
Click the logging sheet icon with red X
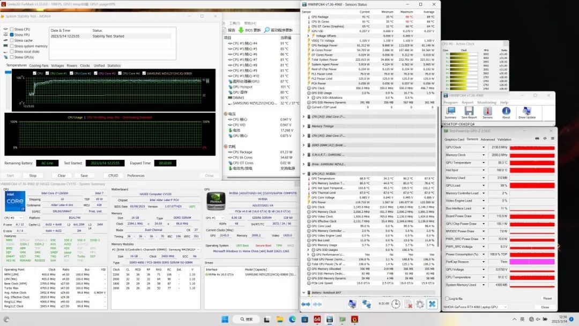[x=408, y=304]
